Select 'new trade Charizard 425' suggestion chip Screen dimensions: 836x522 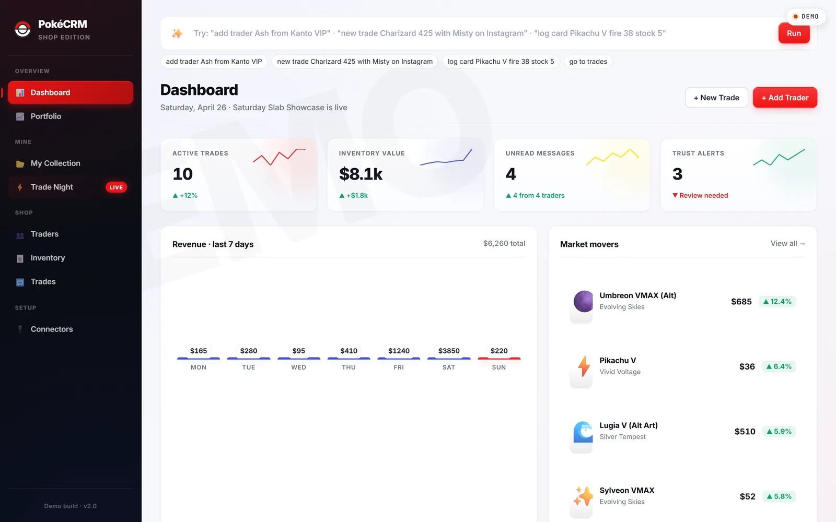pos(355,62)
